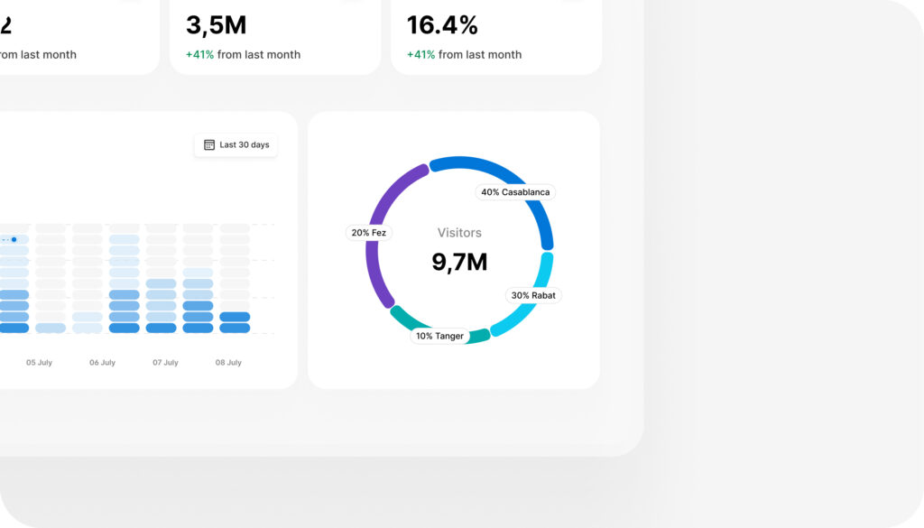Click the 30% Rabat chart label
This screenshot has width=924, height=528.
[533, 295]
